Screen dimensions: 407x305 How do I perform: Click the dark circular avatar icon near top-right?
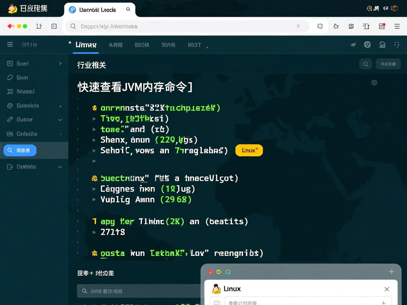point(367,44)
